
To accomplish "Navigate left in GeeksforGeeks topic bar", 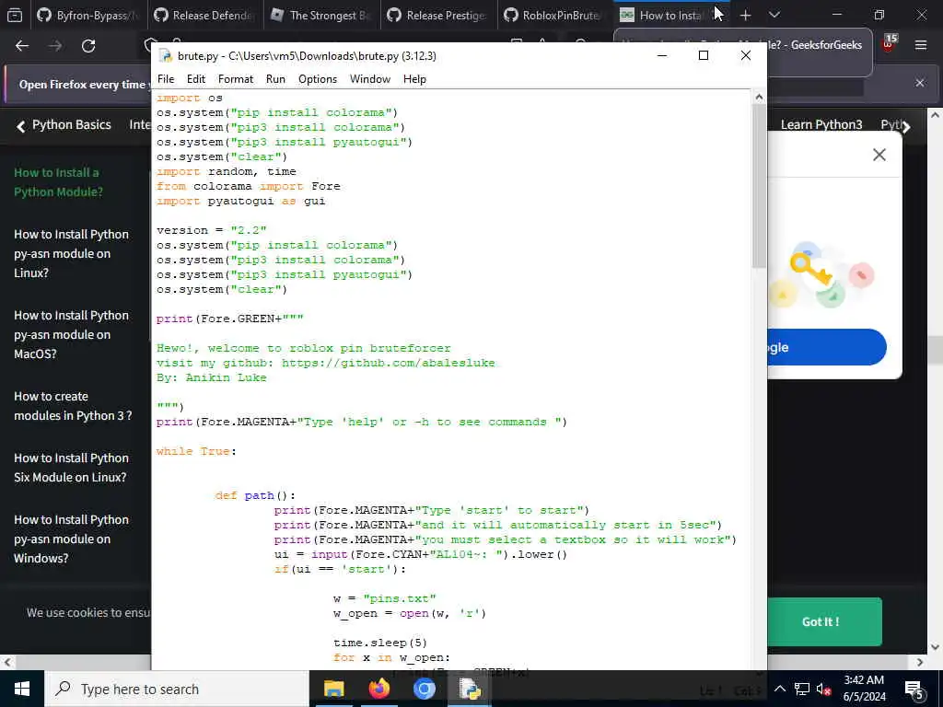I will click(21, 125).
